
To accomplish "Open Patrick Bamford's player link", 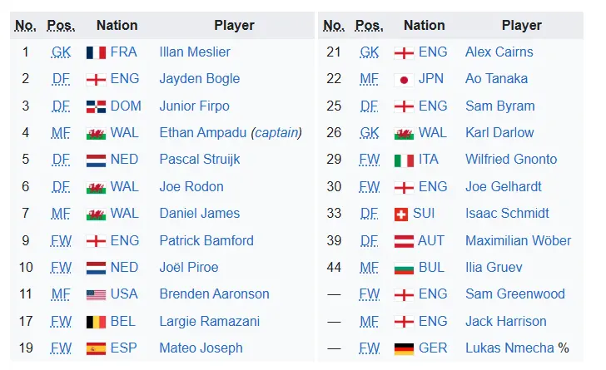I will [206, 241].
